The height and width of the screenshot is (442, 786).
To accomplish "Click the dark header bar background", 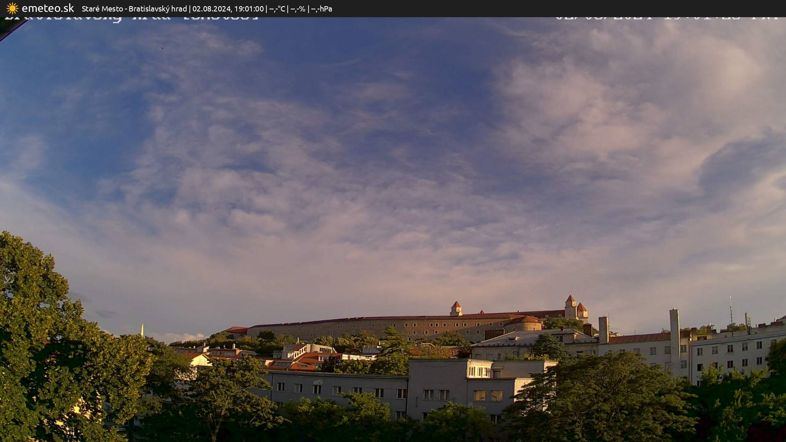I will pos(491,8).
